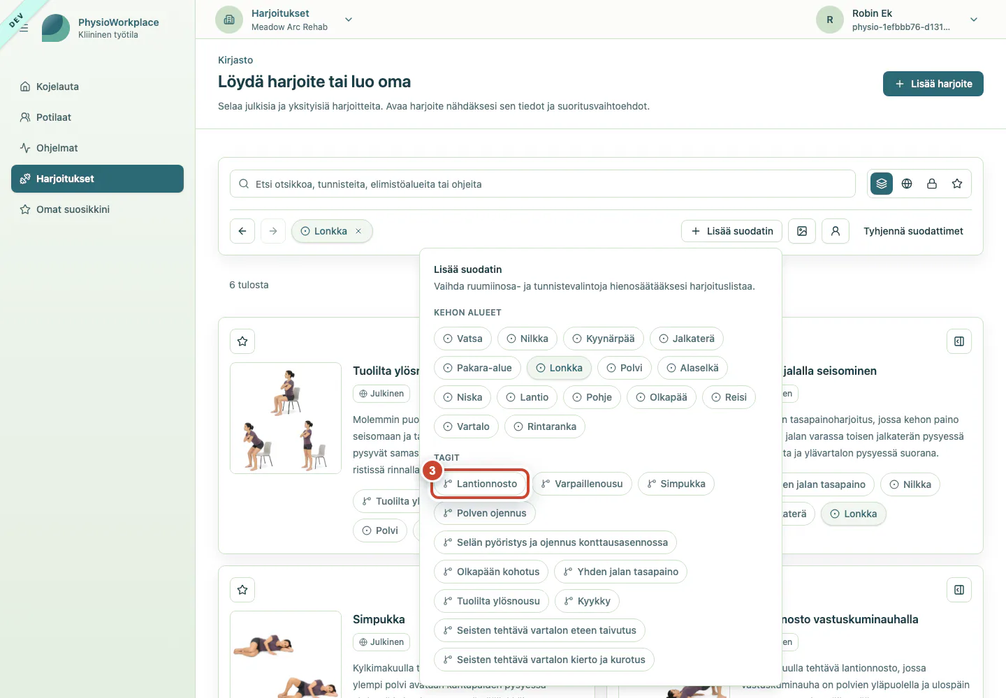1006x698 pixels.
Task: Open Ohjelmat in the sidebar
Action: (x=97, y=148)
